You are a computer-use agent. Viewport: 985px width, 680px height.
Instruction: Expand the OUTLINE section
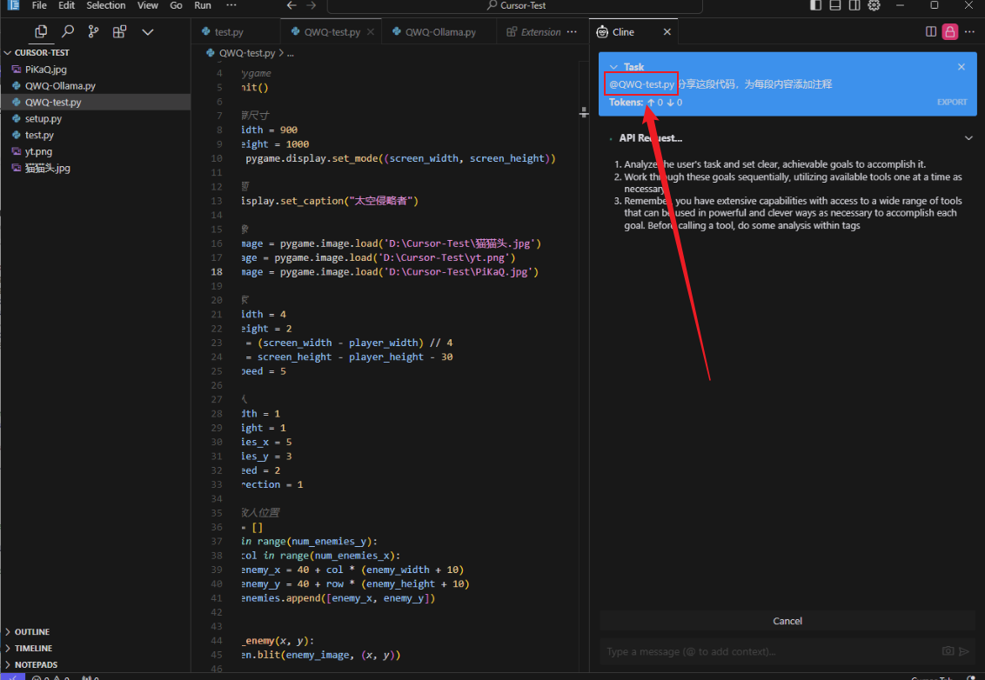tap(32, 632)
